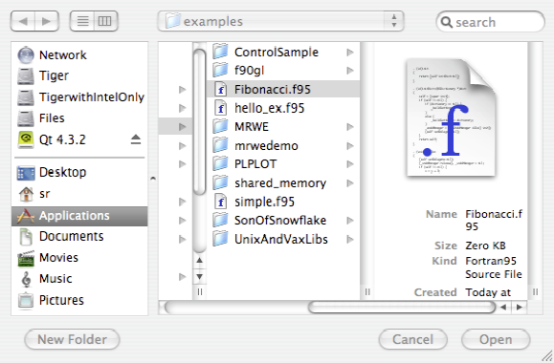Eject the Qt 4.3.2 volume

pyautogui.click(x=136, y=139)
